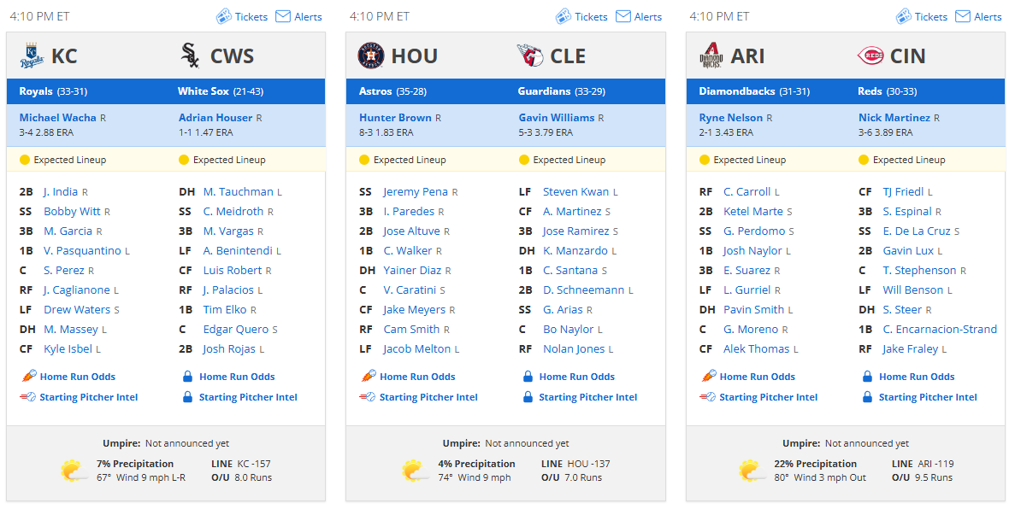Click the Cincinnati Reds team logo
Image resolution: width=1015 pixels, height=509 pixels.
[x=870, y=56]
